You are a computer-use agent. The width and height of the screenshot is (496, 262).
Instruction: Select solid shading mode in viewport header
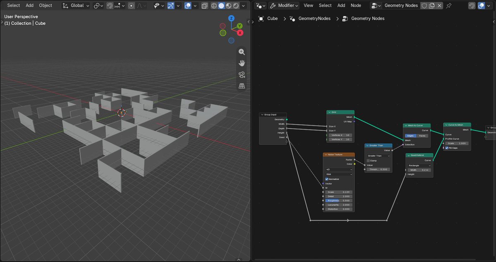coord(221,6)
